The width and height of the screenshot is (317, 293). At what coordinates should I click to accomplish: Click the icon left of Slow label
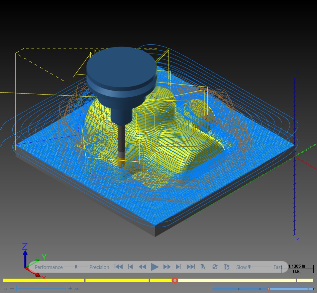click(227, 267)
